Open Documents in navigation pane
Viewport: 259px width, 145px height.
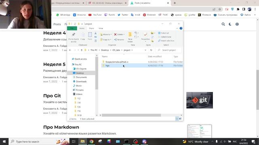pos(80,77)
